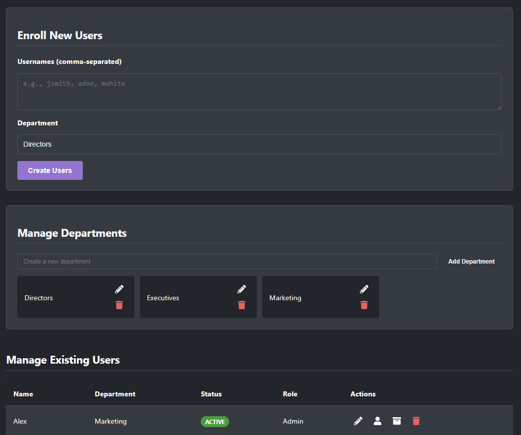Click the Department label above the dropdown

(38, 123)
